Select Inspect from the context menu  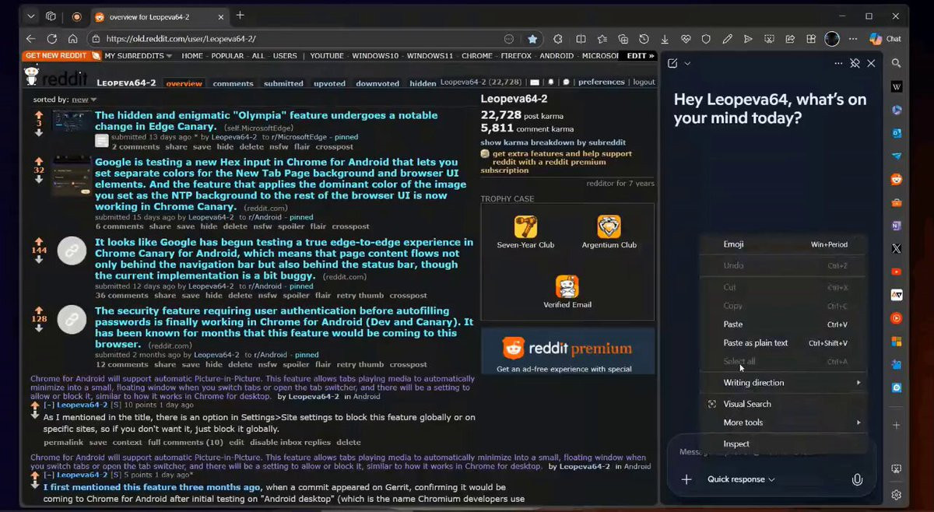[784, 444]
